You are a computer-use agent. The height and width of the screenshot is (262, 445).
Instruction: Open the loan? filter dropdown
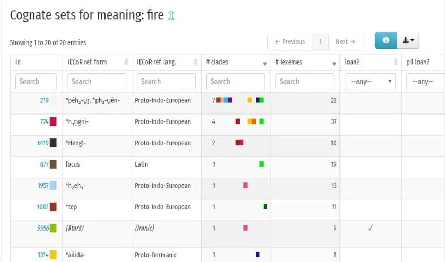(x=370, y=82)
